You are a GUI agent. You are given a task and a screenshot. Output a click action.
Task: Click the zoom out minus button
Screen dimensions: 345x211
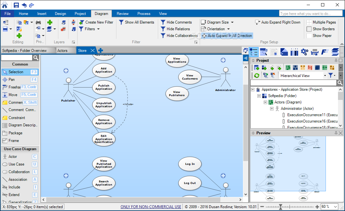(262, 207)
